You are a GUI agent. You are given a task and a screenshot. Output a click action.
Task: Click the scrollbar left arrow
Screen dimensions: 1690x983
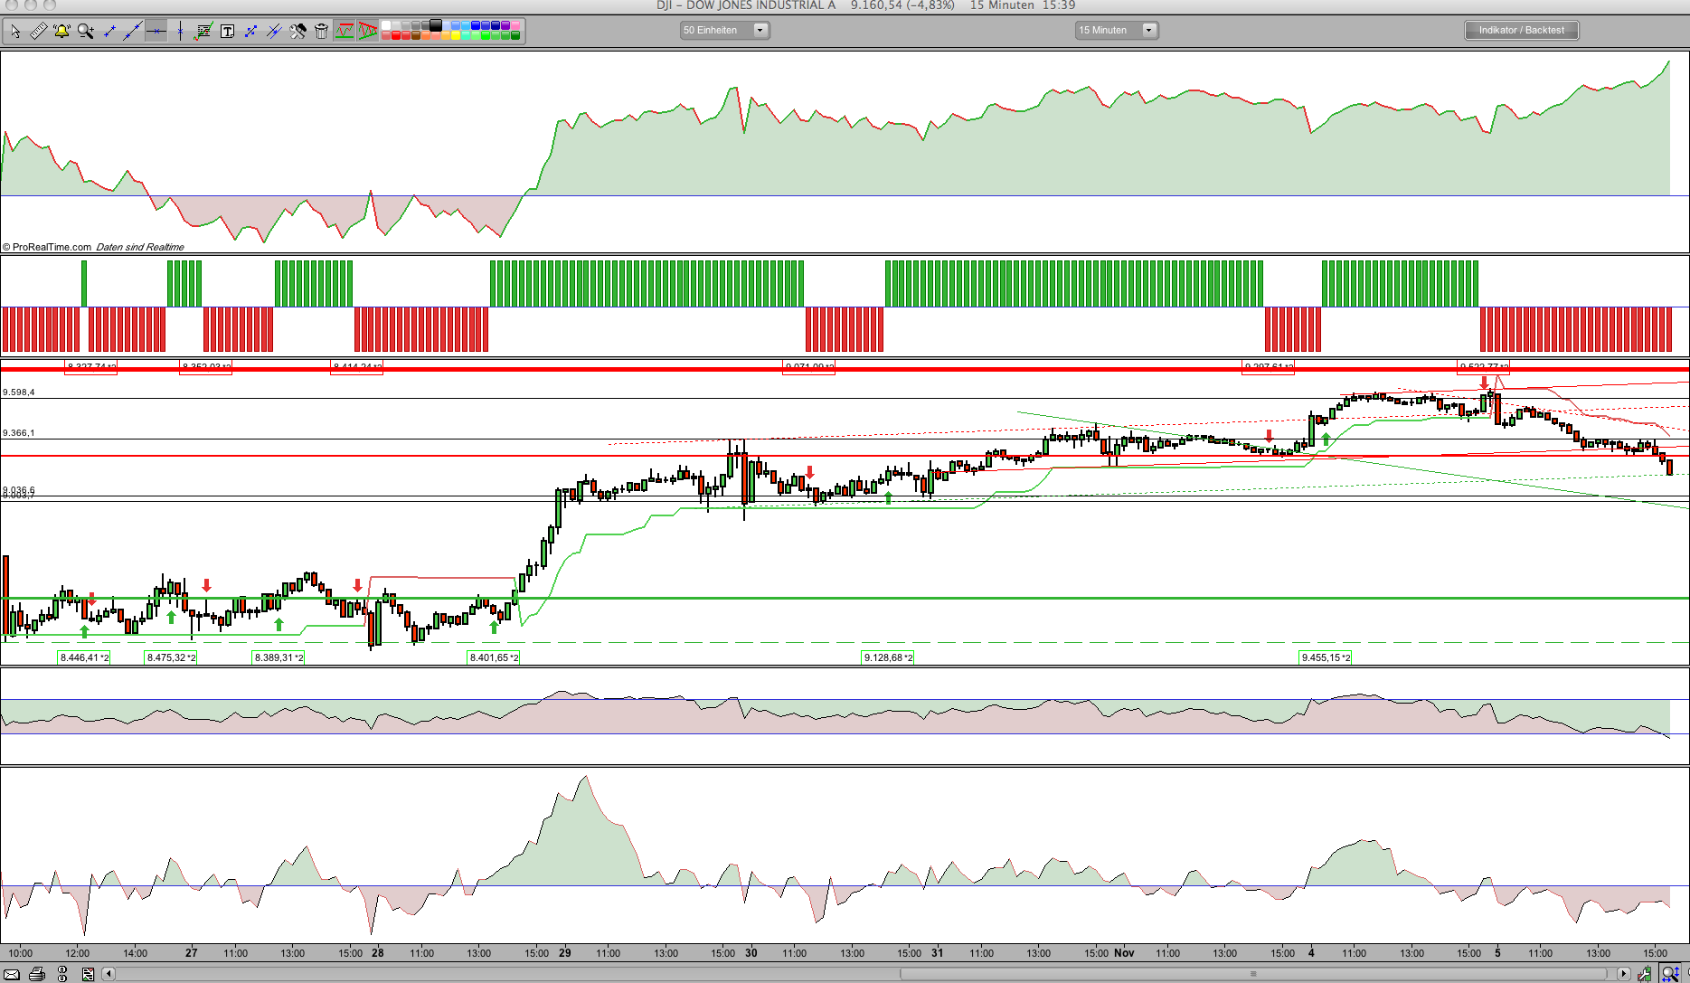[x=109, y=974]
